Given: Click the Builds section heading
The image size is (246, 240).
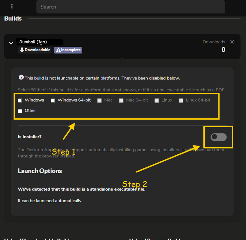Looking at the screenshot, I should pyautogui.click(x=13, y=18).
